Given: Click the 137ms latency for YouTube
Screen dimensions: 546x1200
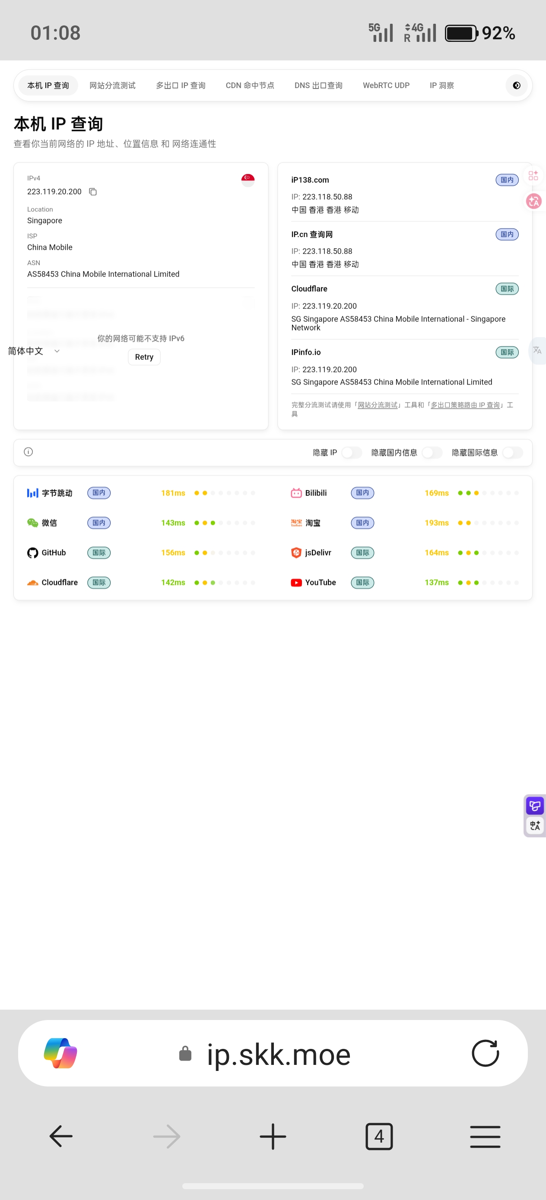Looking at the screenshot, I should point(436,582).
